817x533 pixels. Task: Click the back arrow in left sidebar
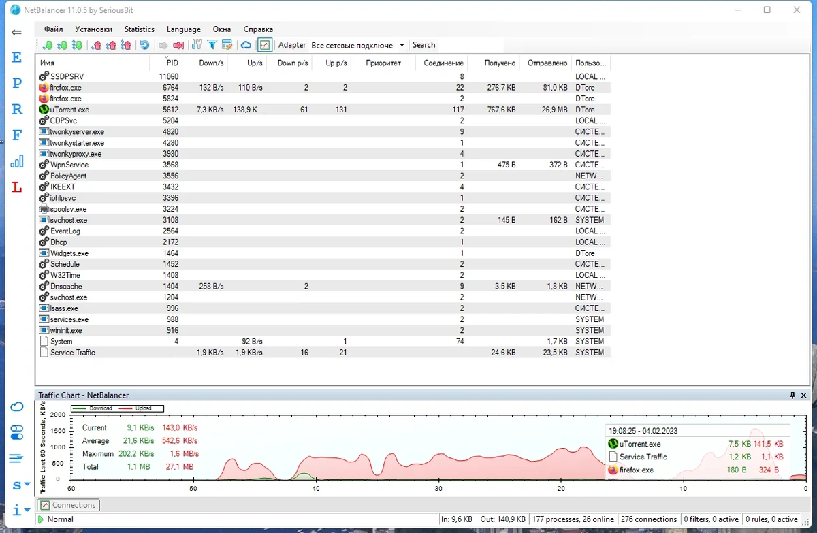(x=17, y=32)
